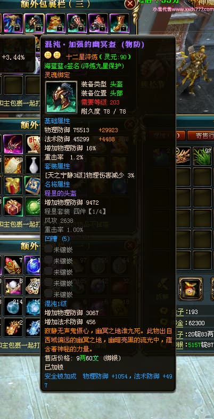Close the extra inventory bag three panel

coord(130,4)
